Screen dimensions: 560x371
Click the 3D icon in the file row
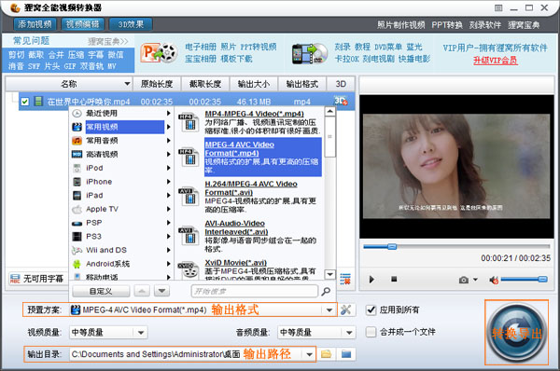coord(341,101)
